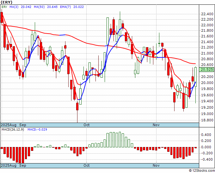Click the EMA(7) value 20.022
215x173 pixels.
[x=78, y=7]
